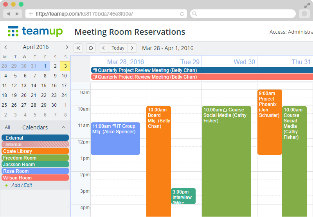Go to next week with the right arrow beside Today
The height and width of the screenshot is (217, 313).
[x=132, y=48]
